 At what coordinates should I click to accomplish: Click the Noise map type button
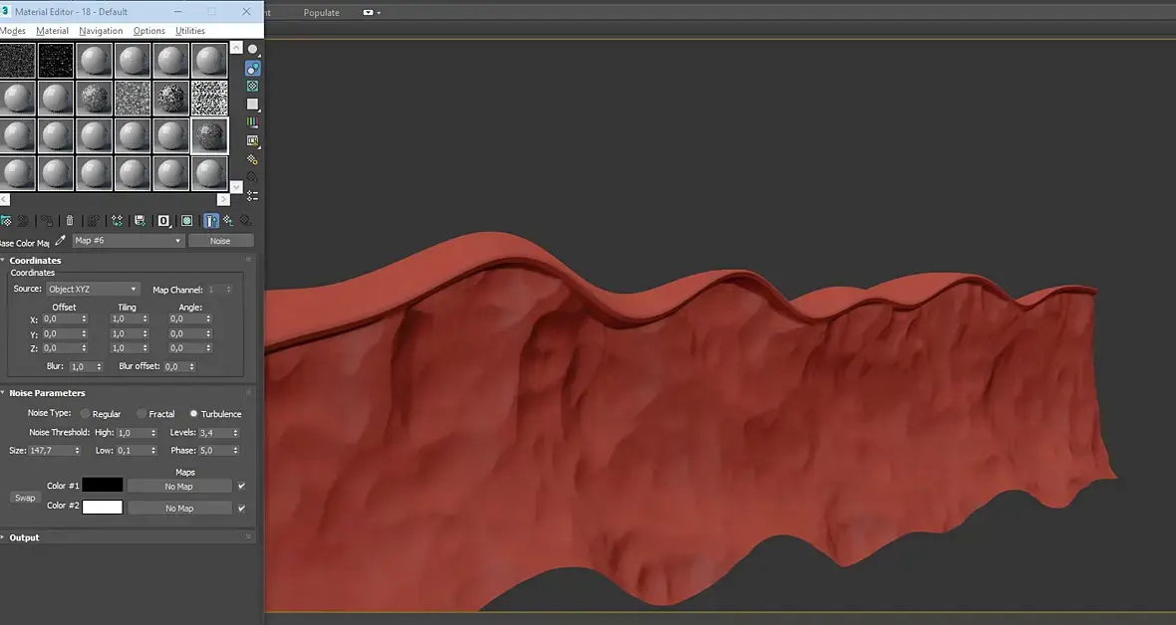(x=220, y=241)
